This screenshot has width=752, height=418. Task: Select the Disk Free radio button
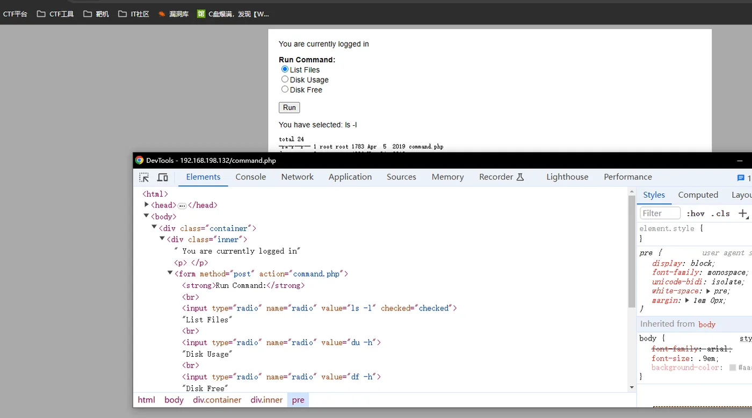point(285,89)
